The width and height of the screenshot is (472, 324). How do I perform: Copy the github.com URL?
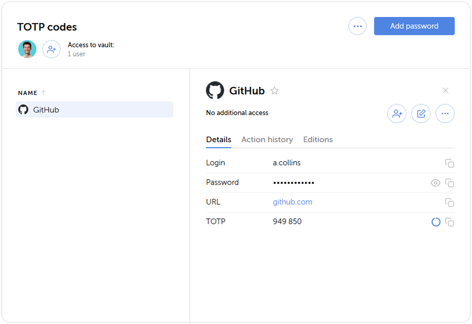point(449,202)
